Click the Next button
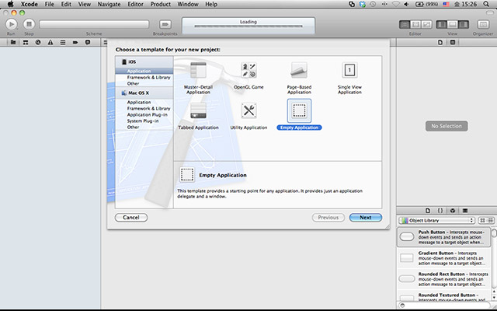Viewport: 497px width, 311px height. pyautogui.click(x=366, y=218)
